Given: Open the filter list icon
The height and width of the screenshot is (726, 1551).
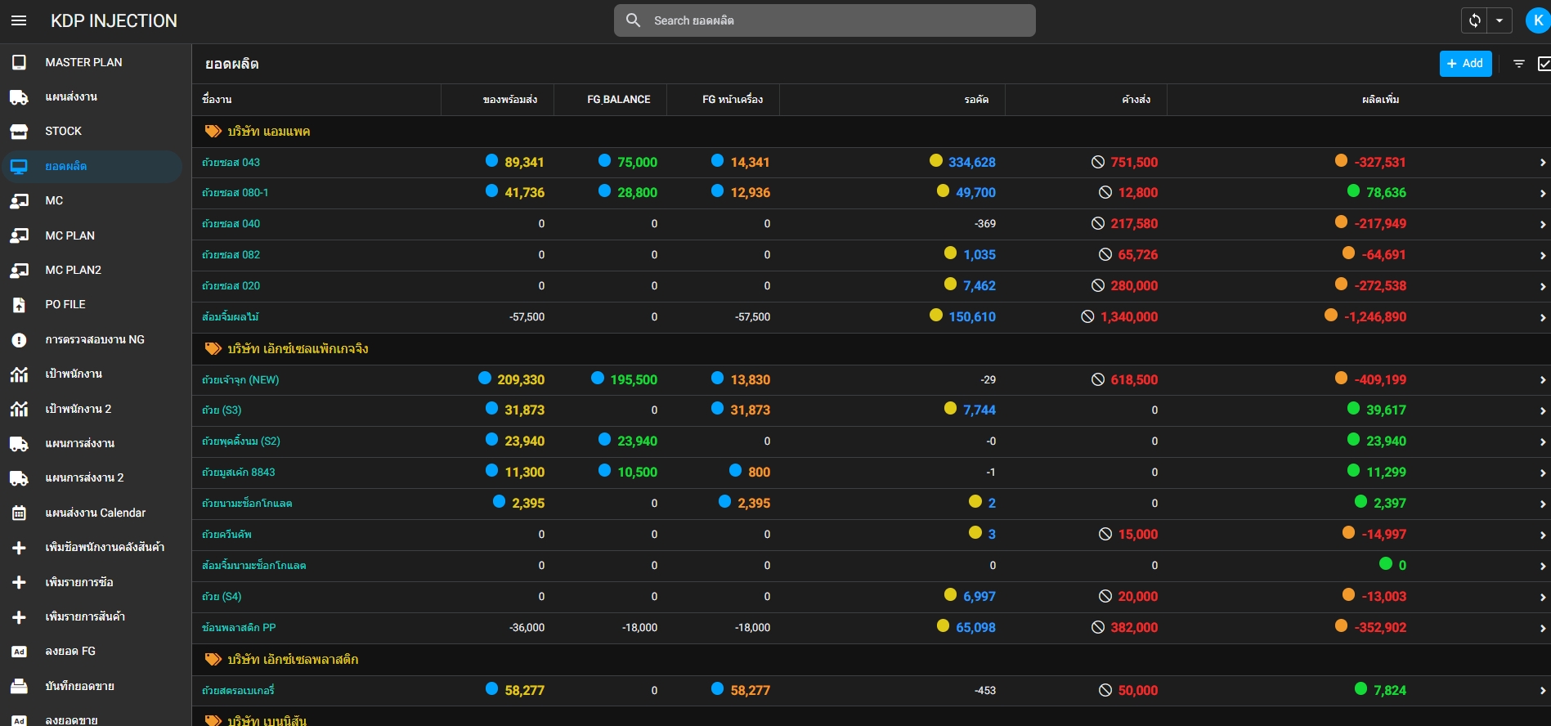Looking at the screenshot, I should (1518, 64).
